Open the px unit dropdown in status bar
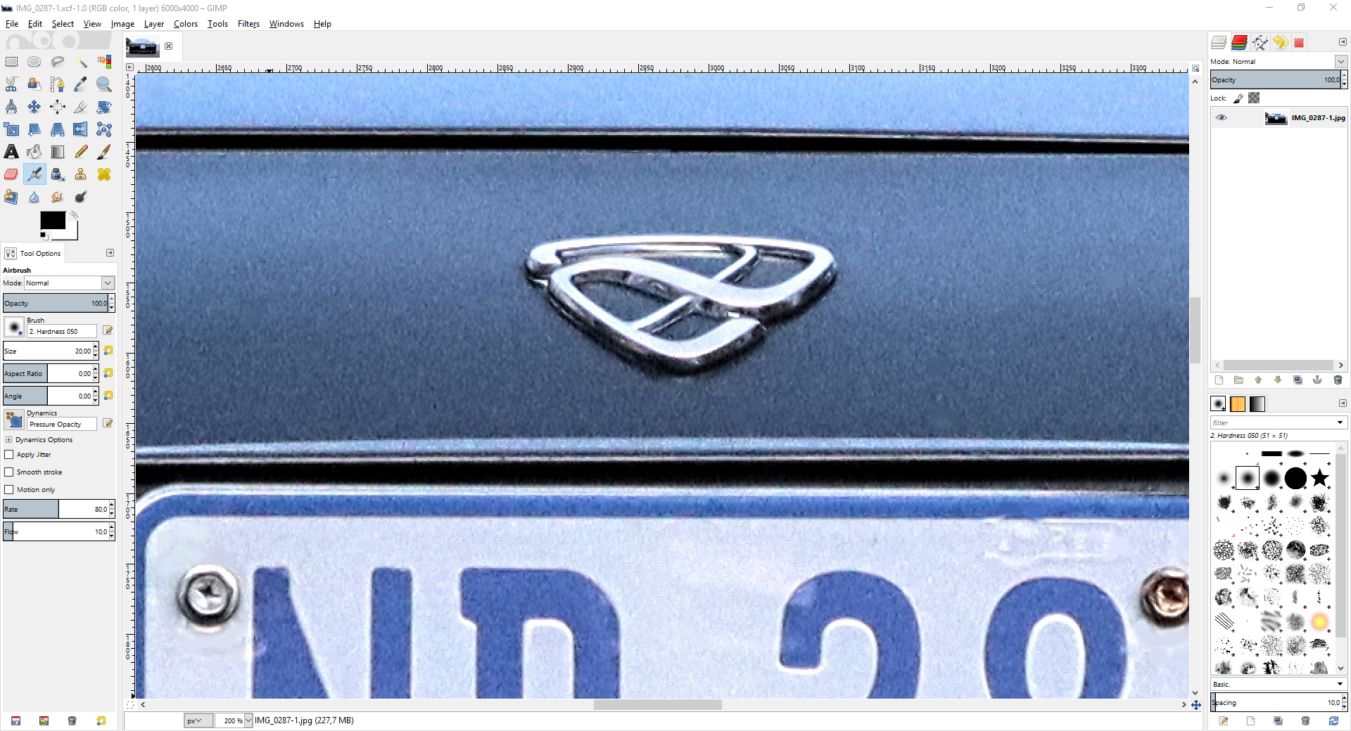 (198, 720)
